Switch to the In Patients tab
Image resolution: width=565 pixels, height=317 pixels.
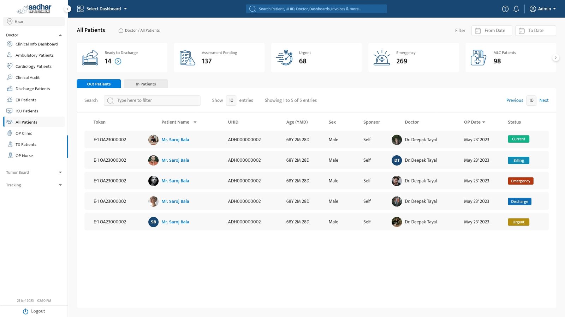pyautogui.click(x=145, y=84)
